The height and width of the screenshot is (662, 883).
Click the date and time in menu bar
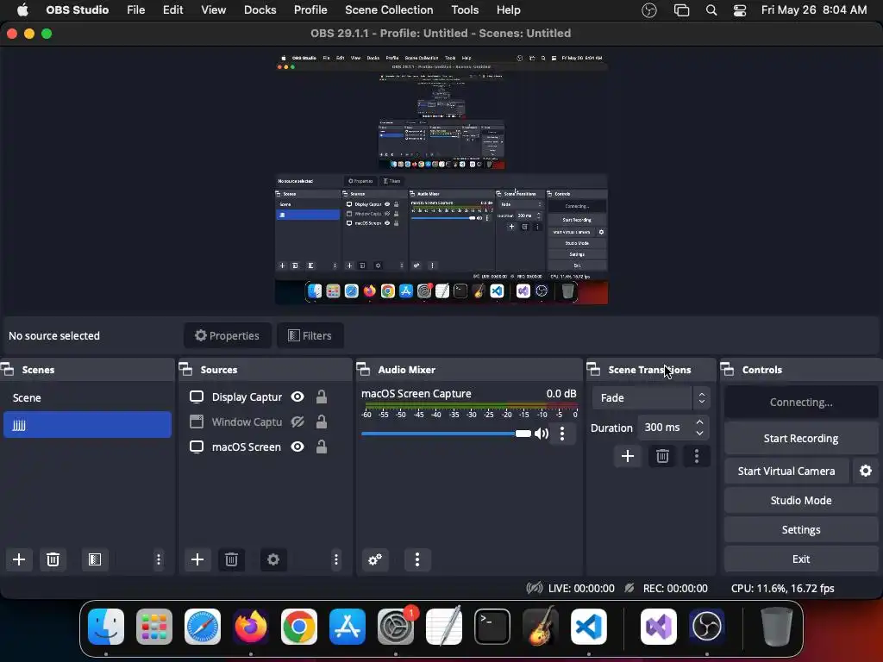(x=814, y=10)
